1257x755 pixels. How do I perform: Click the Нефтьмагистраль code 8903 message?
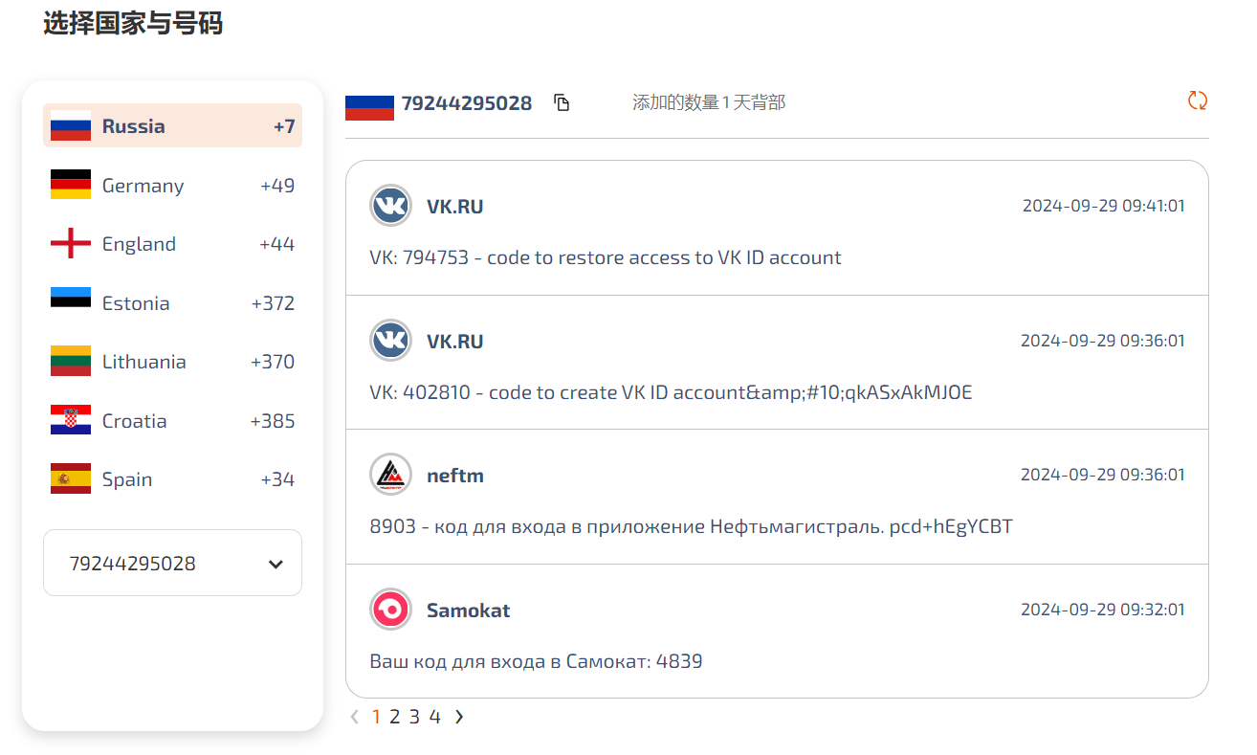pyautogui.click(x=691, y=526)
